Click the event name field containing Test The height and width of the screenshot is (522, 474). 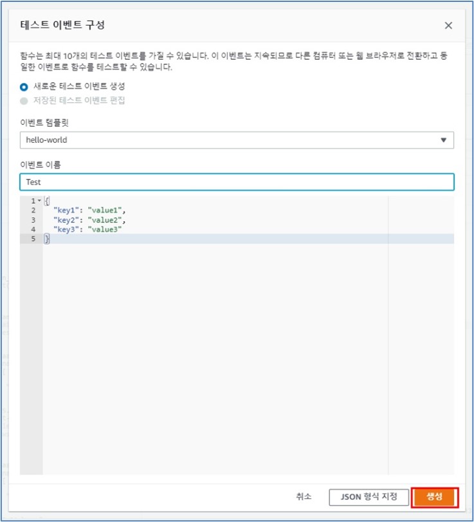pos(237,182)
